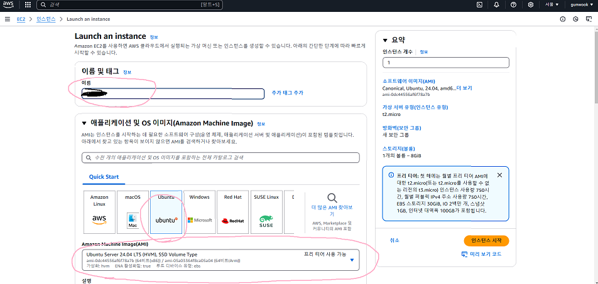This screenshot has width=598, height=284.
Task: Select the Red Hat AMI tile
Action: click(x=233, y=212)
